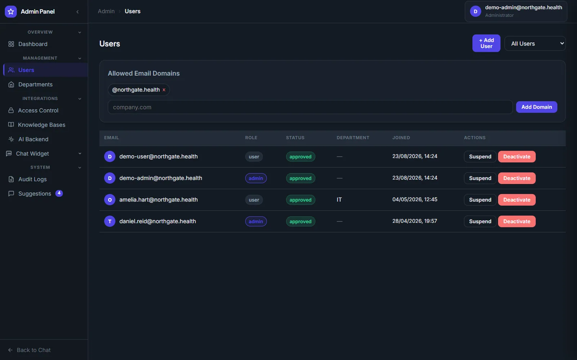Open the Dashboard page from the sidebar
The width and height of the screenshot is (577, 360).
[45, 44]
